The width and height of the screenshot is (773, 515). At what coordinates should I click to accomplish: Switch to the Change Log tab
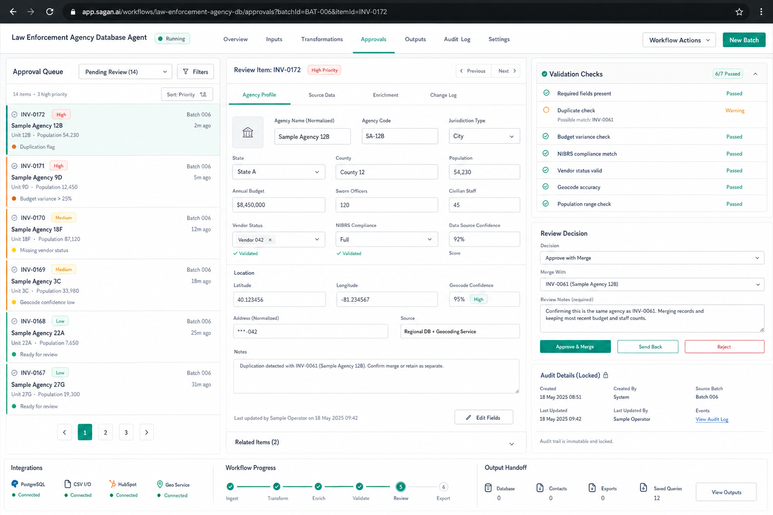[443, 95]
